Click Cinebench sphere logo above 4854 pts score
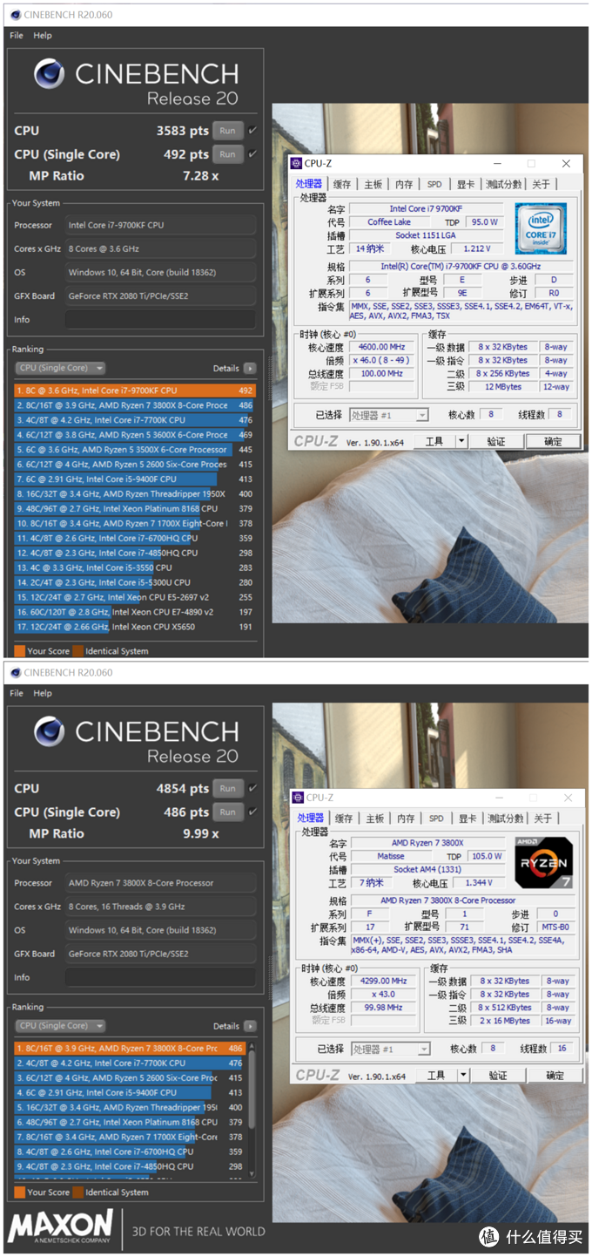The image size is (592, 1257). click(49, 731)
